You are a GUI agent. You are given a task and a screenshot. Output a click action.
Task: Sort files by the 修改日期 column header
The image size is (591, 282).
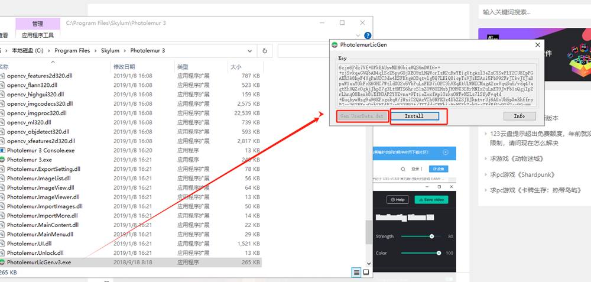124,67
